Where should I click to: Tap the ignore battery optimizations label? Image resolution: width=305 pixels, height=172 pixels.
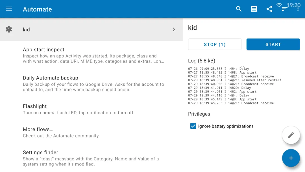(226, 126)
